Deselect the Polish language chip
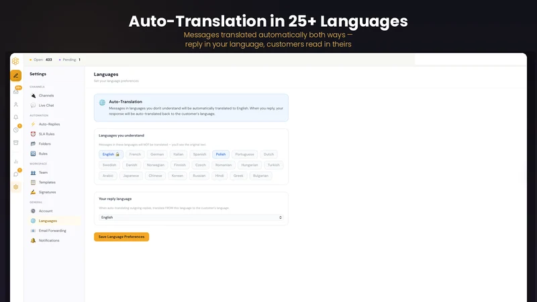537x302 pixels. 221,154
